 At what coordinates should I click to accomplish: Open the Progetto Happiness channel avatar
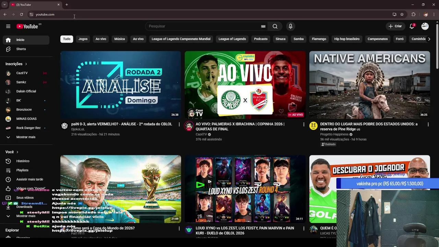(x=313, y=126)
